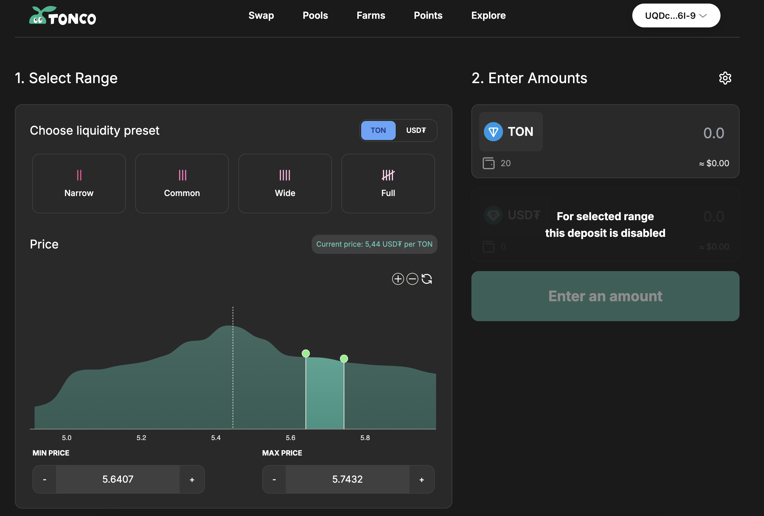Click the wallet balance icon showing 20
This screenshot has height=516, width=764.
pos(488,163)
